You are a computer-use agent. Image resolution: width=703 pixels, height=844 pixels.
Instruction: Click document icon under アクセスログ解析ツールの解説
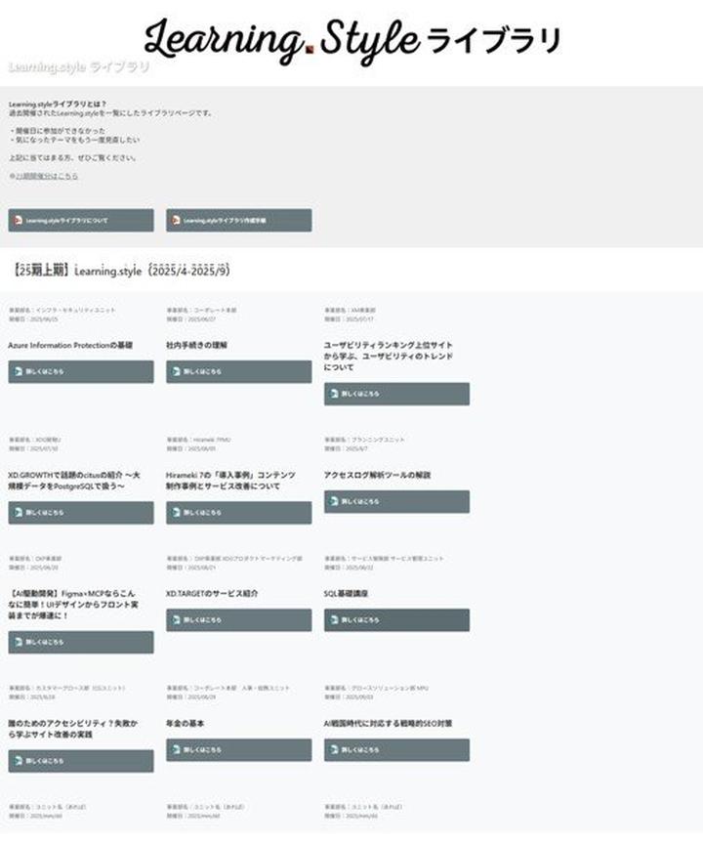pos(334,502)
